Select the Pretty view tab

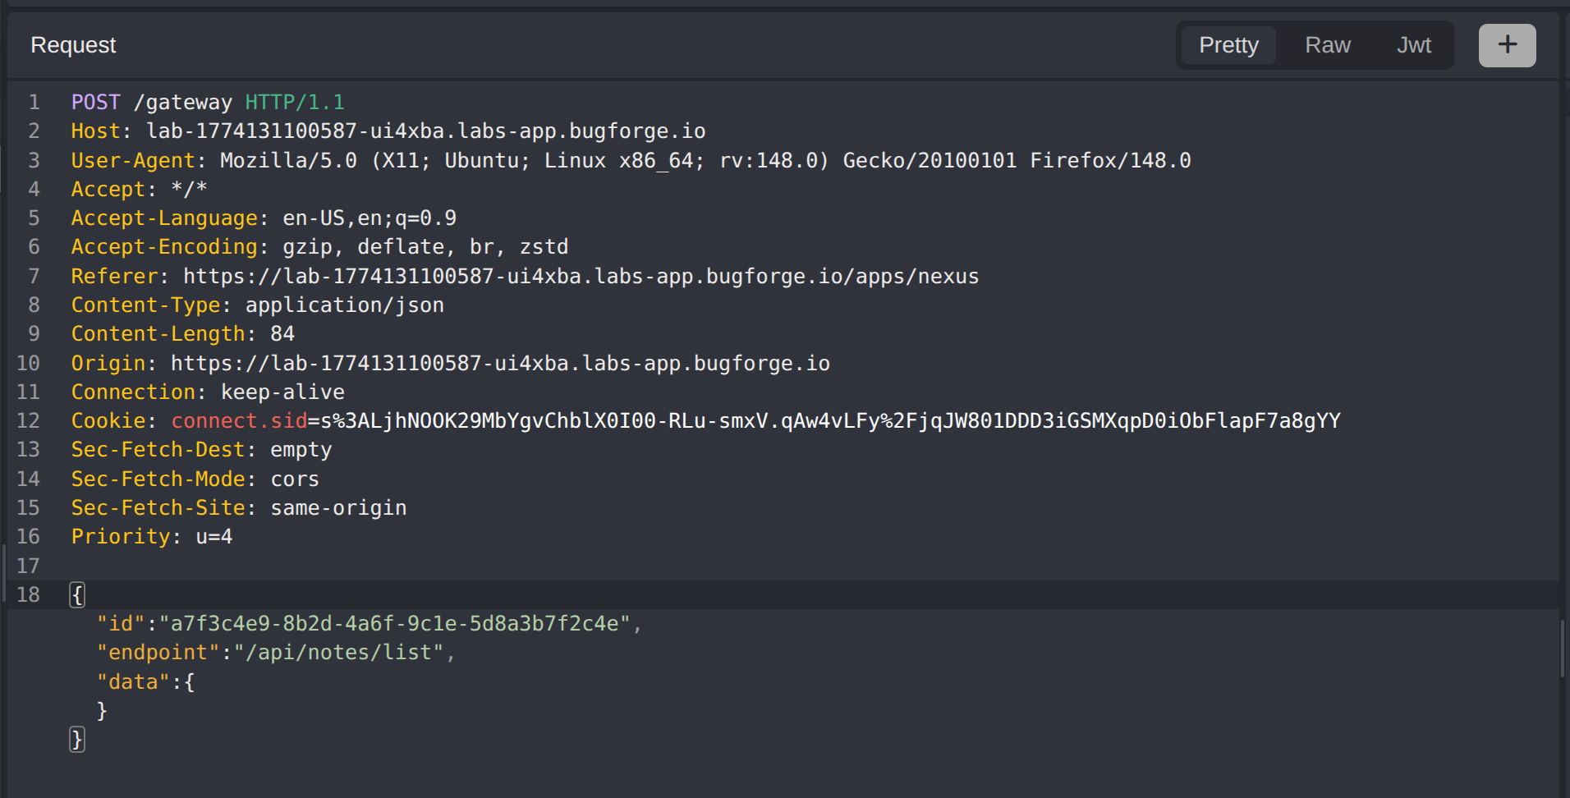(x=1228, y=45)
